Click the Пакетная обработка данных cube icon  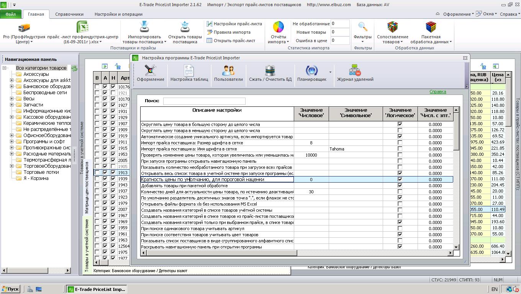pyautogui.click(x=431, y=27)
